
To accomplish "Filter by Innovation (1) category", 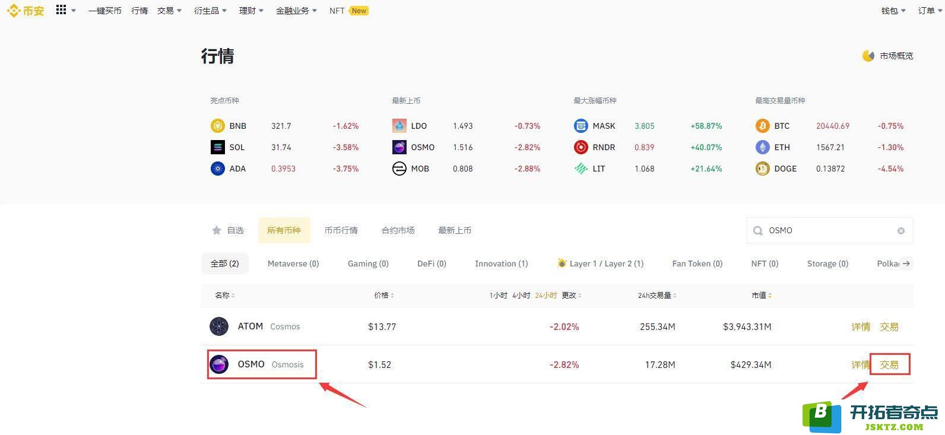I will (x=502, y=263).
